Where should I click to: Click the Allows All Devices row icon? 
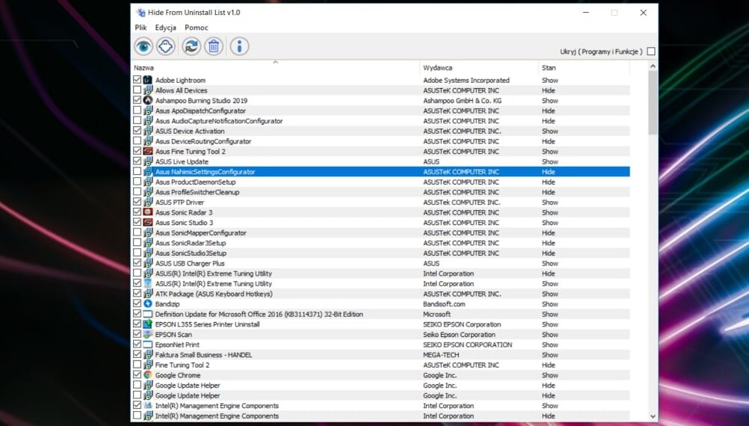(x=147, y=90)
